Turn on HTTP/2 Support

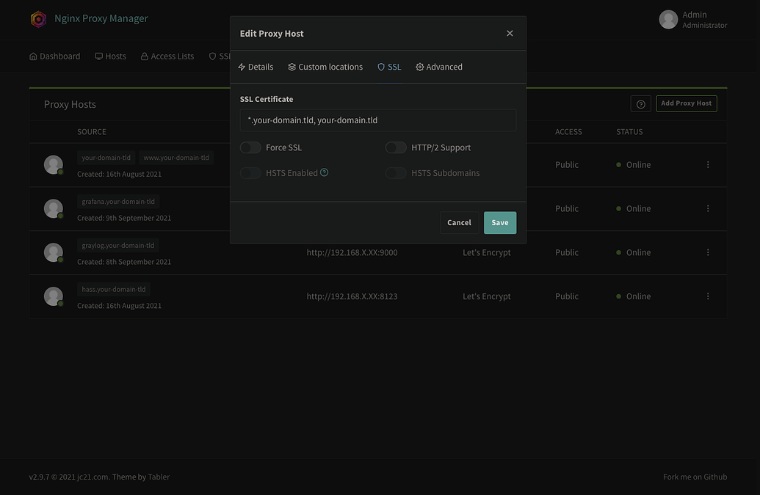pos(395,147)
